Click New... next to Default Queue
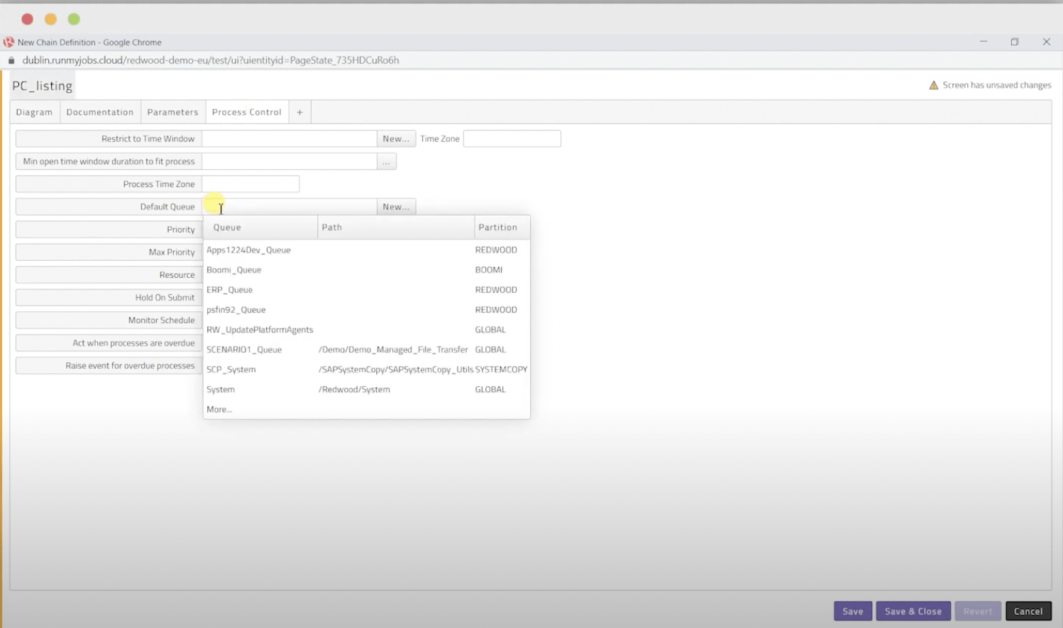 (x=396, y=206)
